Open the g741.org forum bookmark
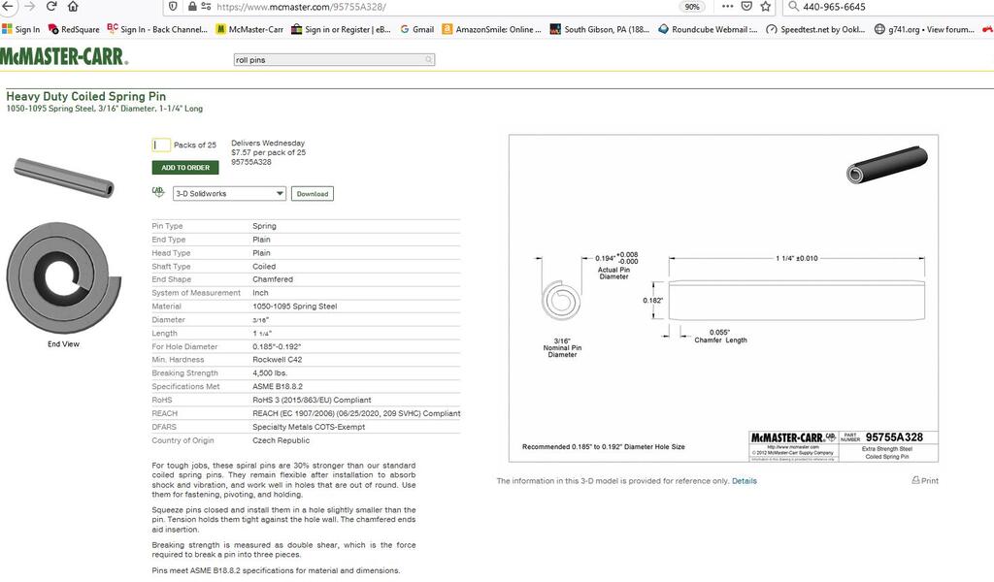994x582 pixels. point(924,29)
